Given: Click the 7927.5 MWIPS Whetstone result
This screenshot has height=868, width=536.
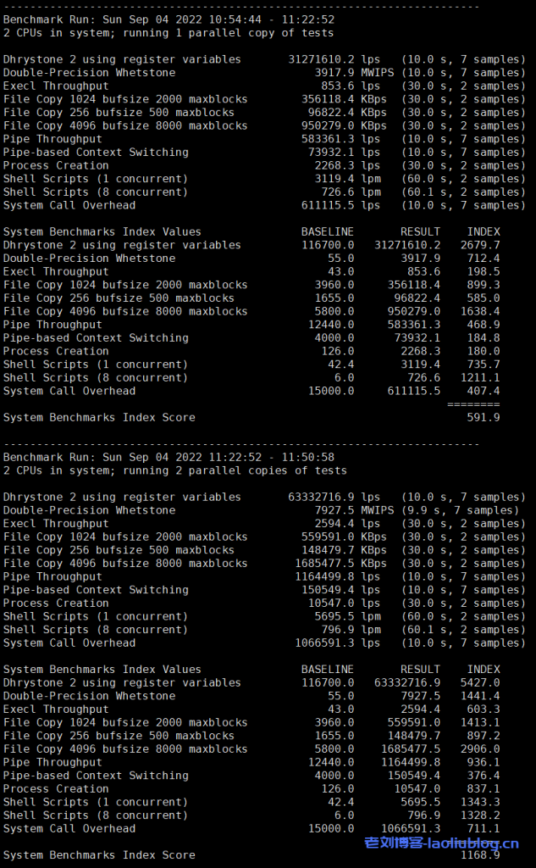Looking at the screenshot, I should [x=335, y=510].
